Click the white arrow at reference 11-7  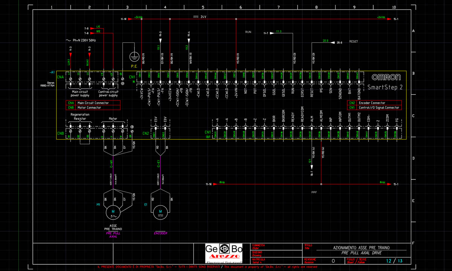[272, 33]
